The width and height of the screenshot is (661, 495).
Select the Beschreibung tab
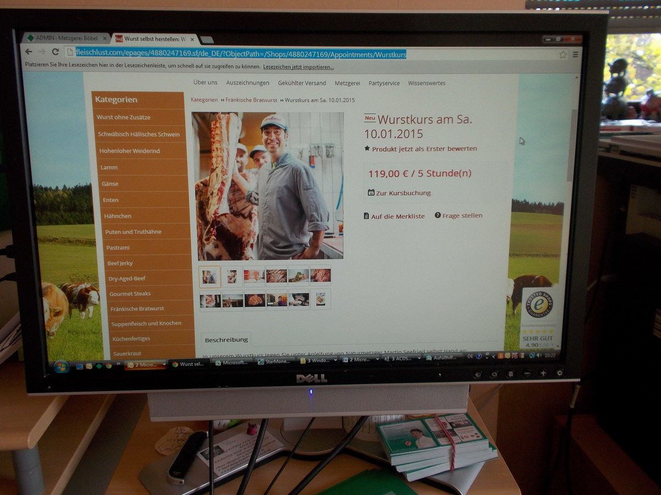(226, 340)
